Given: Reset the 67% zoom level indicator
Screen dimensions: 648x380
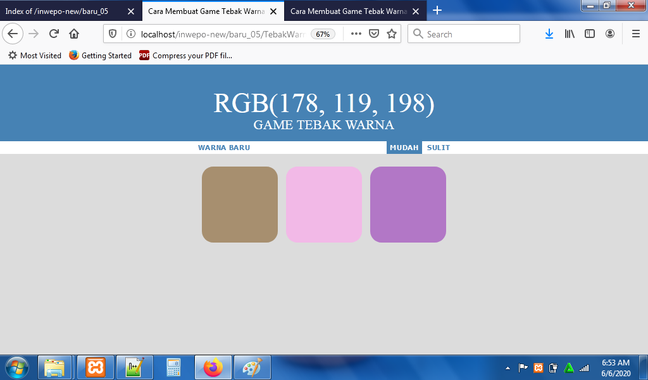Looking at the screenshot, I should pyautogui.click(x=323, y=34).
